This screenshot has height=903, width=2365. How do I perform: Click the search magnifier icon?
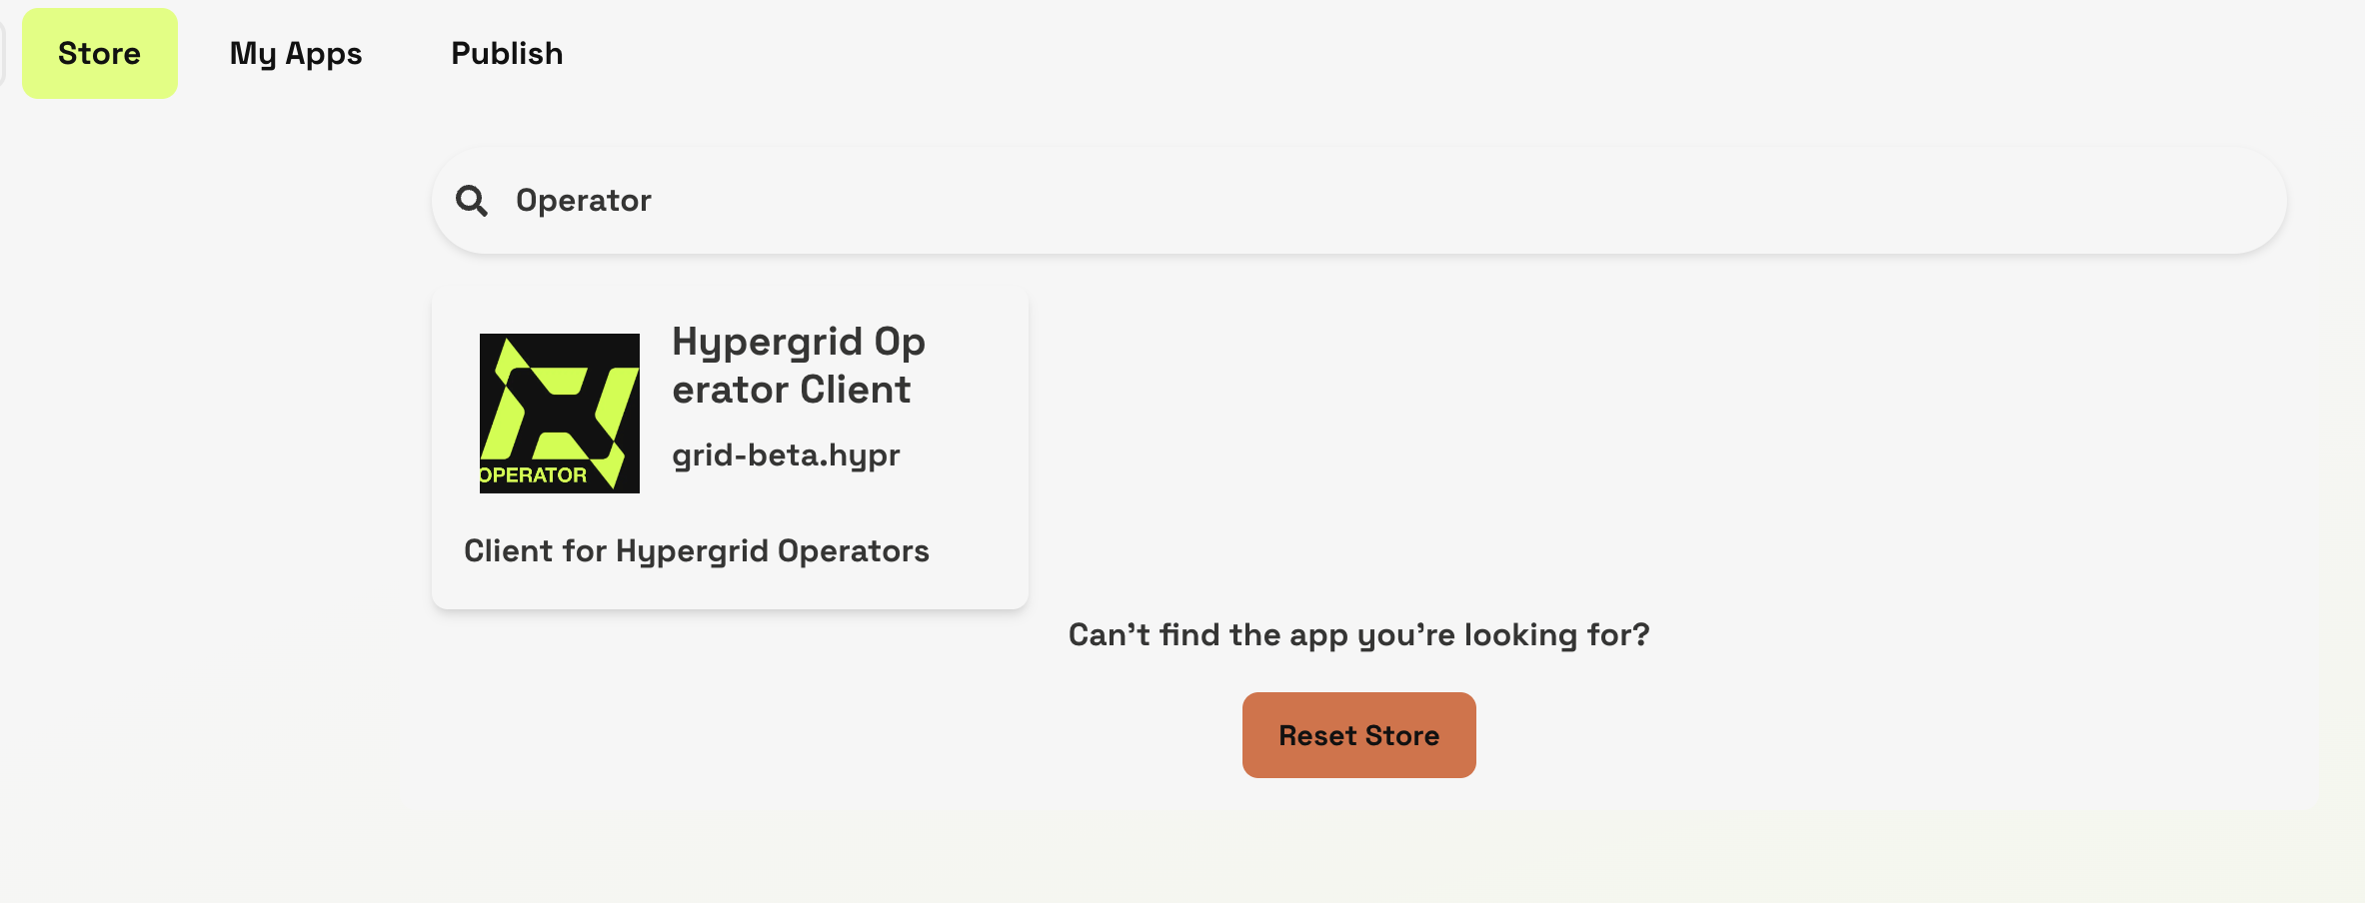click(x=472, y=201)
